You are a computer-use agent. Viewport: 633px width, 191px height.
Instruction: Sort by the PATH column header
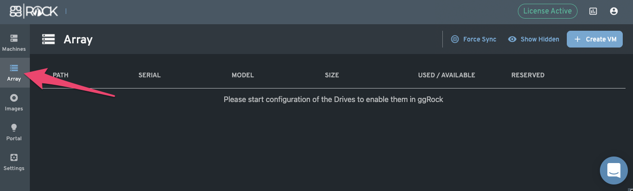click(61, 75)
